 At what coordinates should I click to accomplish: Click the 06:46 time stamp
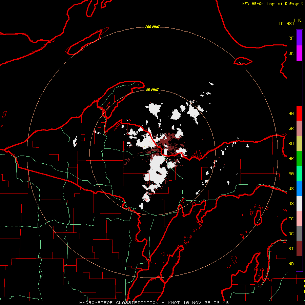click(x=221, y=303)
